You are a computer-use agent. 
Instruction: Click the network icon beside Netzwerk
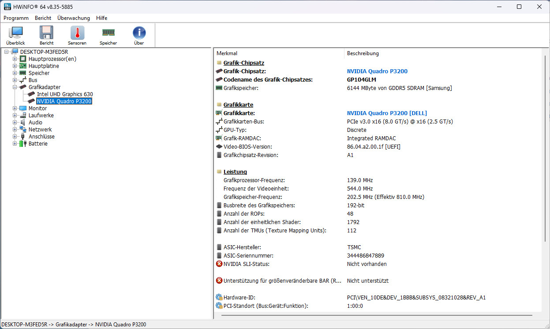pyautogui.click(x=23, y=130)
